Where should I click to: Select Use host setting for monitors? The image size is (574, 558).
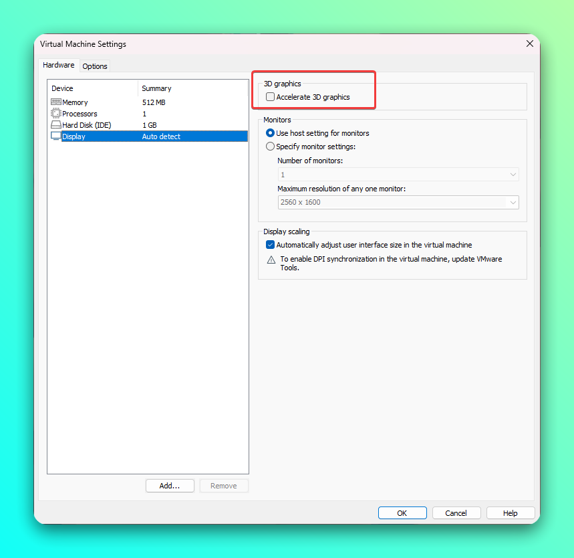270,132
